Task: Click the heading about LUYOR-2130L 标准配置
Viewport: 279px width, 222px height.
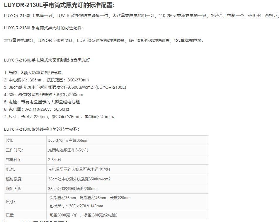Action: point(59,5)
